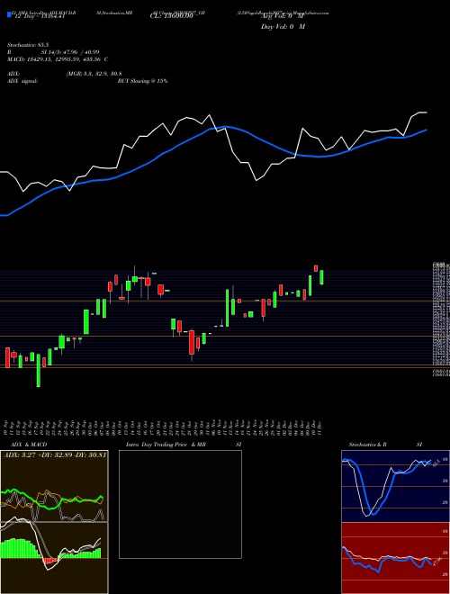Viewport: 450px width, 594px height.
Task: Open the red RSI mini chart
Action: (x=395, y=558)
